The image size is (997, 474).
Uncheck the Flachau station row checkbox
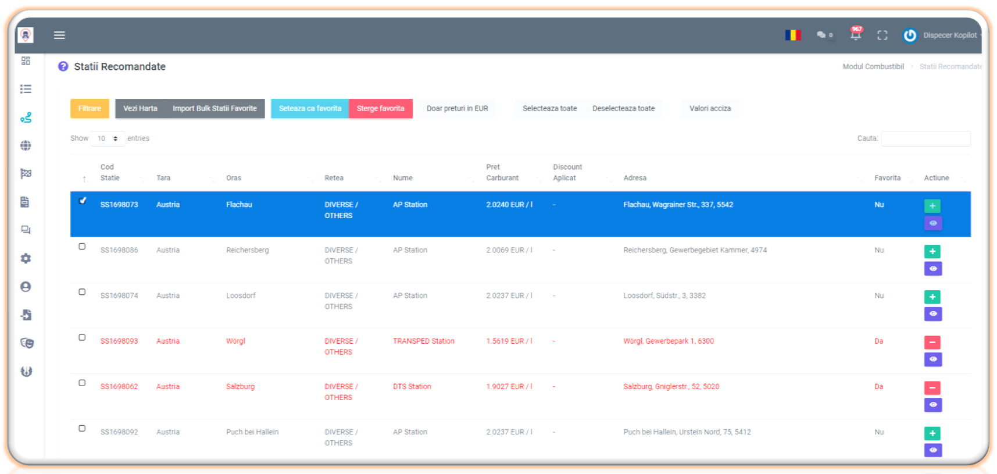tap(83, 201)
